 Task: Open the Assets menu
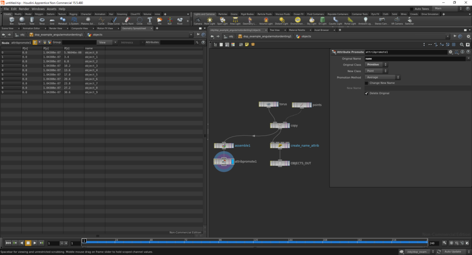[x=52, y=9]
